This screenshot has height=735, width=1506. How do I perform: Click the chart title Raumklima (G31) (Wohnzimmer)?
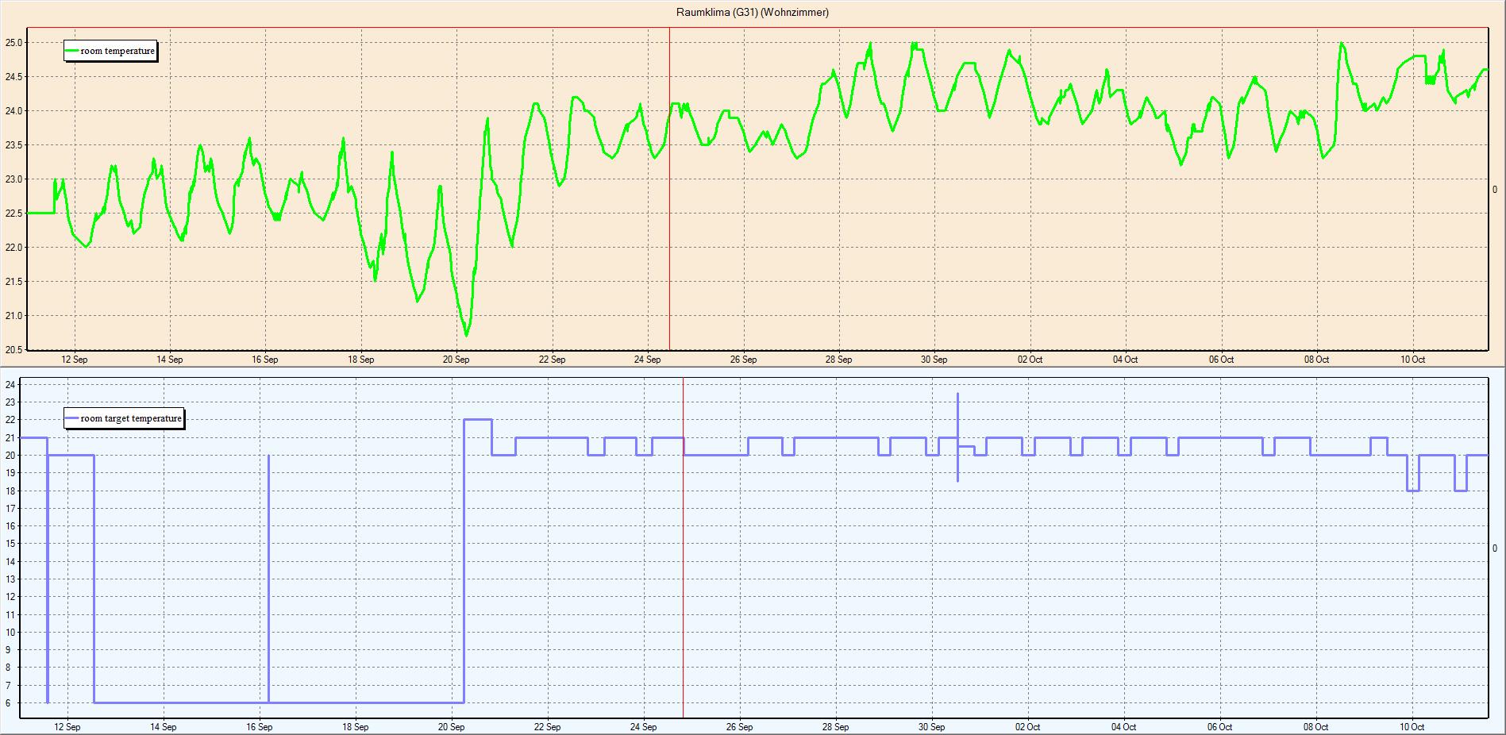pos(752,12)
